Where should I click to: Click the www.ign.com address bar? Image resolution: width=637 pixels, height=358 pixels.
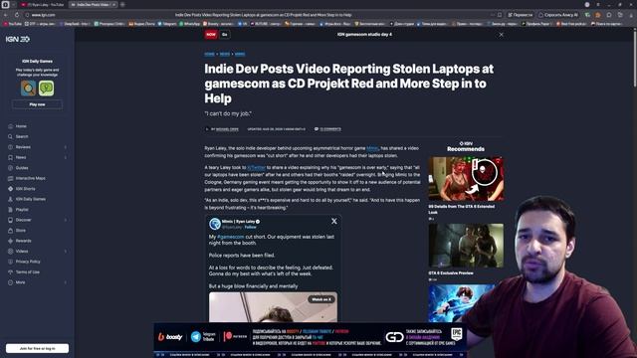(x=43, y=15)
